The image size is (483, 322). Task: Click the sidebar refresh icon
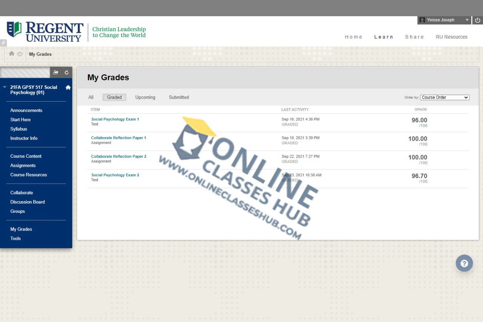click(x=66, y=72)
